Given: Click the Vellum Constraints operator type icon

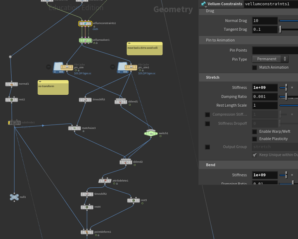Looking at the screenshot, I should point(203,4).
